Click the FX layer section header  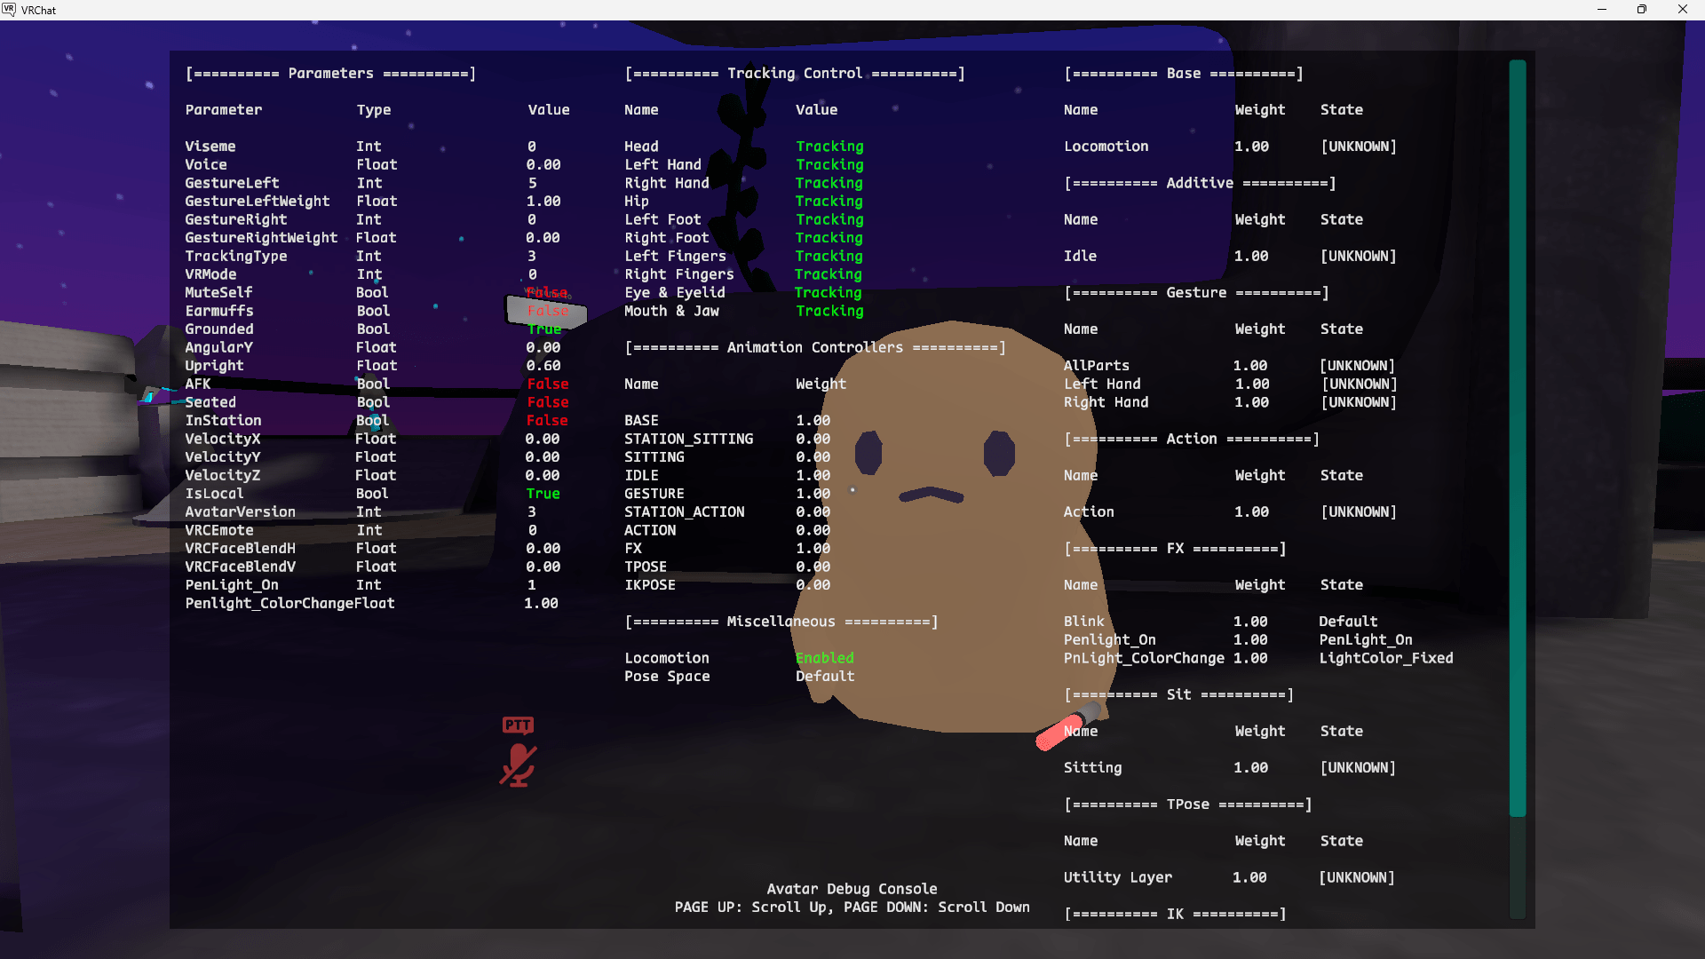pyautogui.click(x=1174, y=549)
